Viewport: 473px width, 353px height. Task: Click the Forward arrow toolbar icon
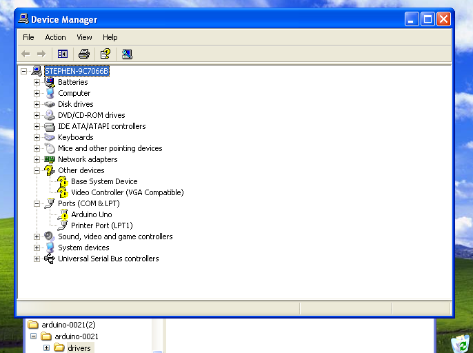coord(41,54)
